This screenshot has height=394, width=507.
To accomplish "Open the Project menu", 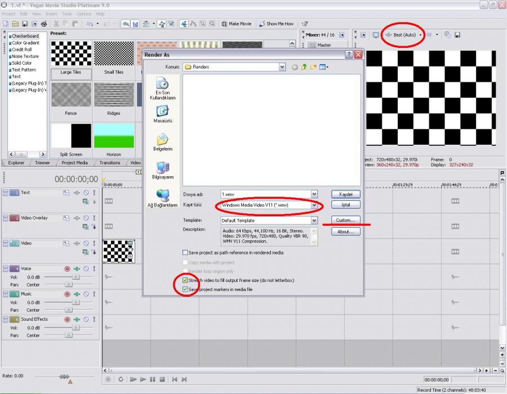I will (x=8, y=14).
